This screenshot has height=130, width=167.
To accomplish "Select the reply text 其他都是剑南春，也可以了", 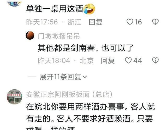I will [86, 48].
